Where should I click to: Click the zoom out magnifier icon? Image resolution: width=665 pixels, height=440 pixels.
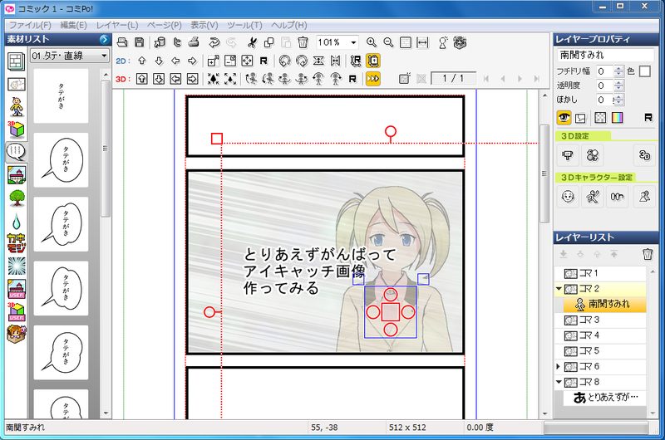click(x=388, y=42)
